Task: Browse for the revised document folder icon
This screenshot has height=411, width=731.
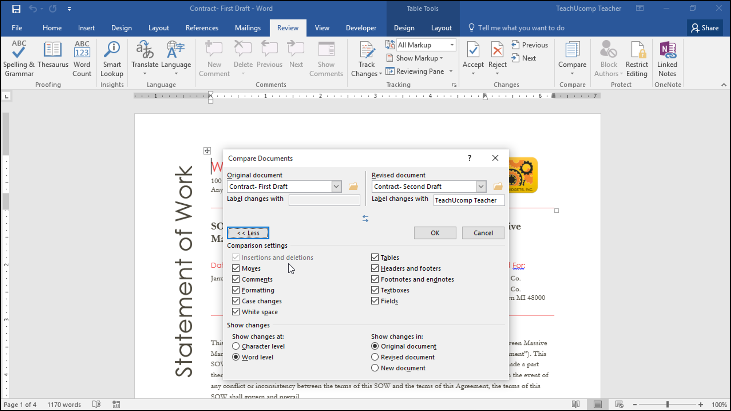Action: click(498, 186)
